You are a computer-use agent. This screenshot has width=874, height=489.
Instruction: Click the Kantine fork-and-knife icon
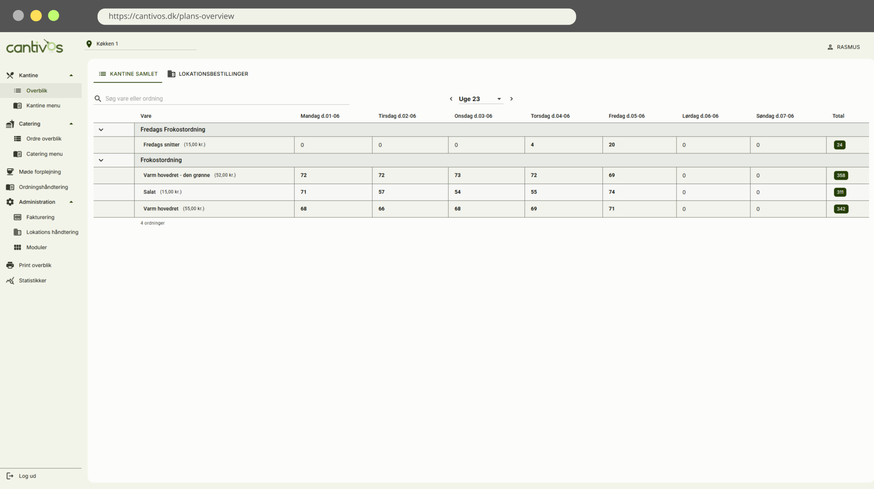[10, 75]
